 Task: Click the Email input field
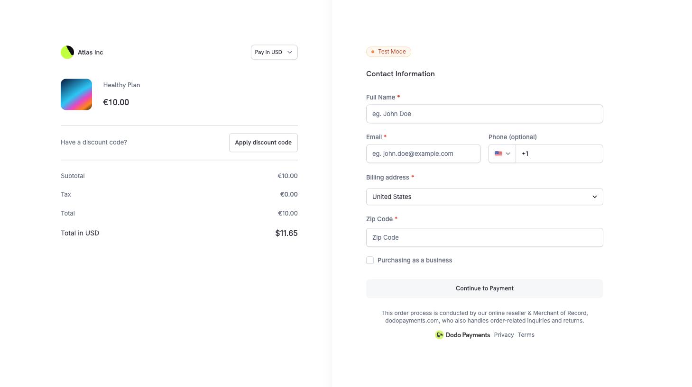(x=423, y=153)
